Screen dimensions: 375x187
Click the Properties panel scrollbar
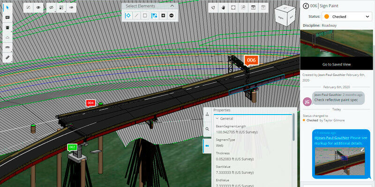click(294, 128)
